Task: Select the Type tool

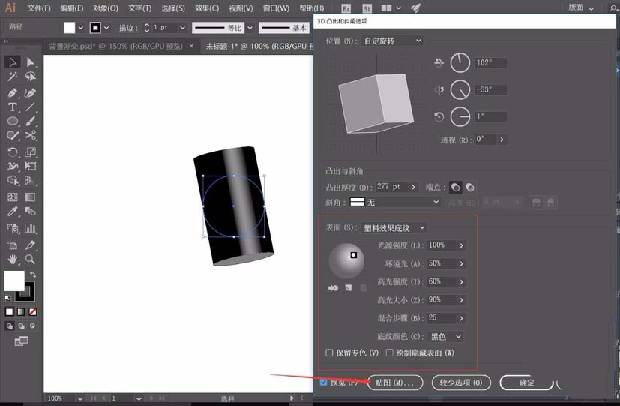Action: click(x=13, y=107)
